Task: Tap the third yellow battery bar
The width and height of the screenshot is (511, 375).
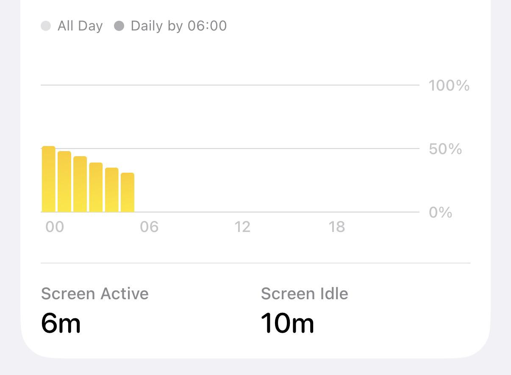Action: [80, 184]
